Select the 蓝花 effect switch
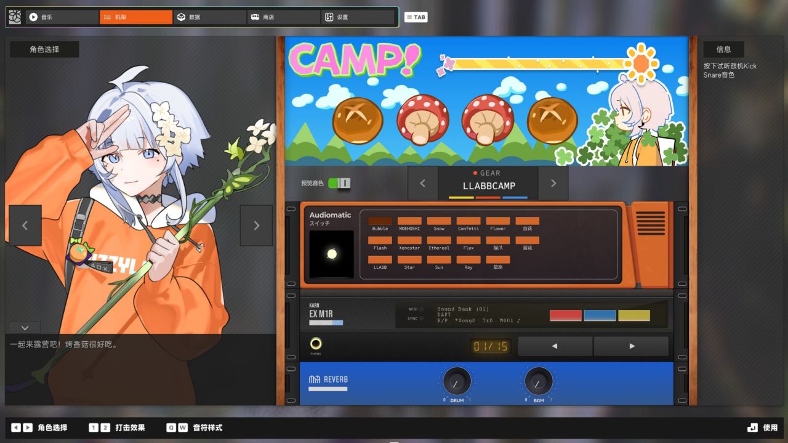Image resolution: width=788 pixels, height=443 pixels. click(x=528, y=240)
